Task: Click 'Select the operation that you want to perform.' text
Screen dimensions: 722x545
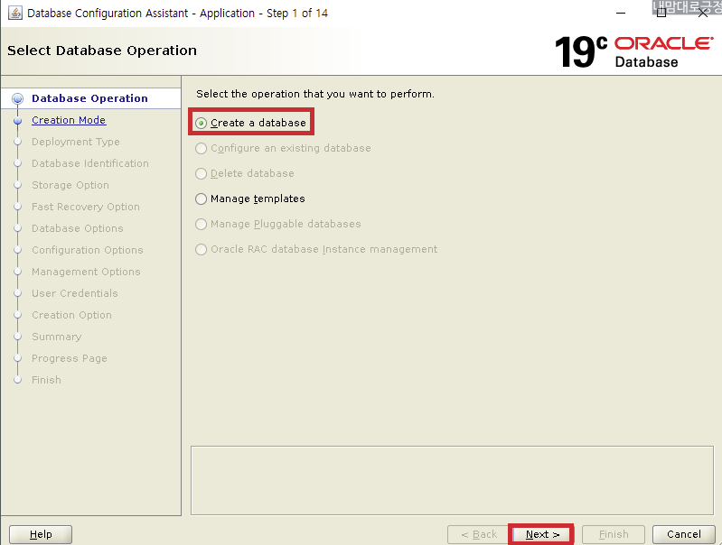Action: [315, 94]
